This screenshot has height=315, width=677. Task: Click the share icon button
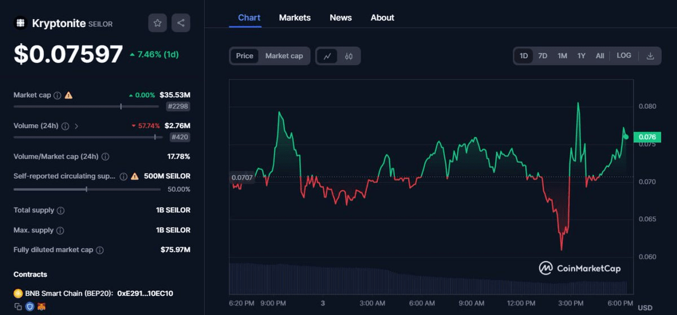181,23
